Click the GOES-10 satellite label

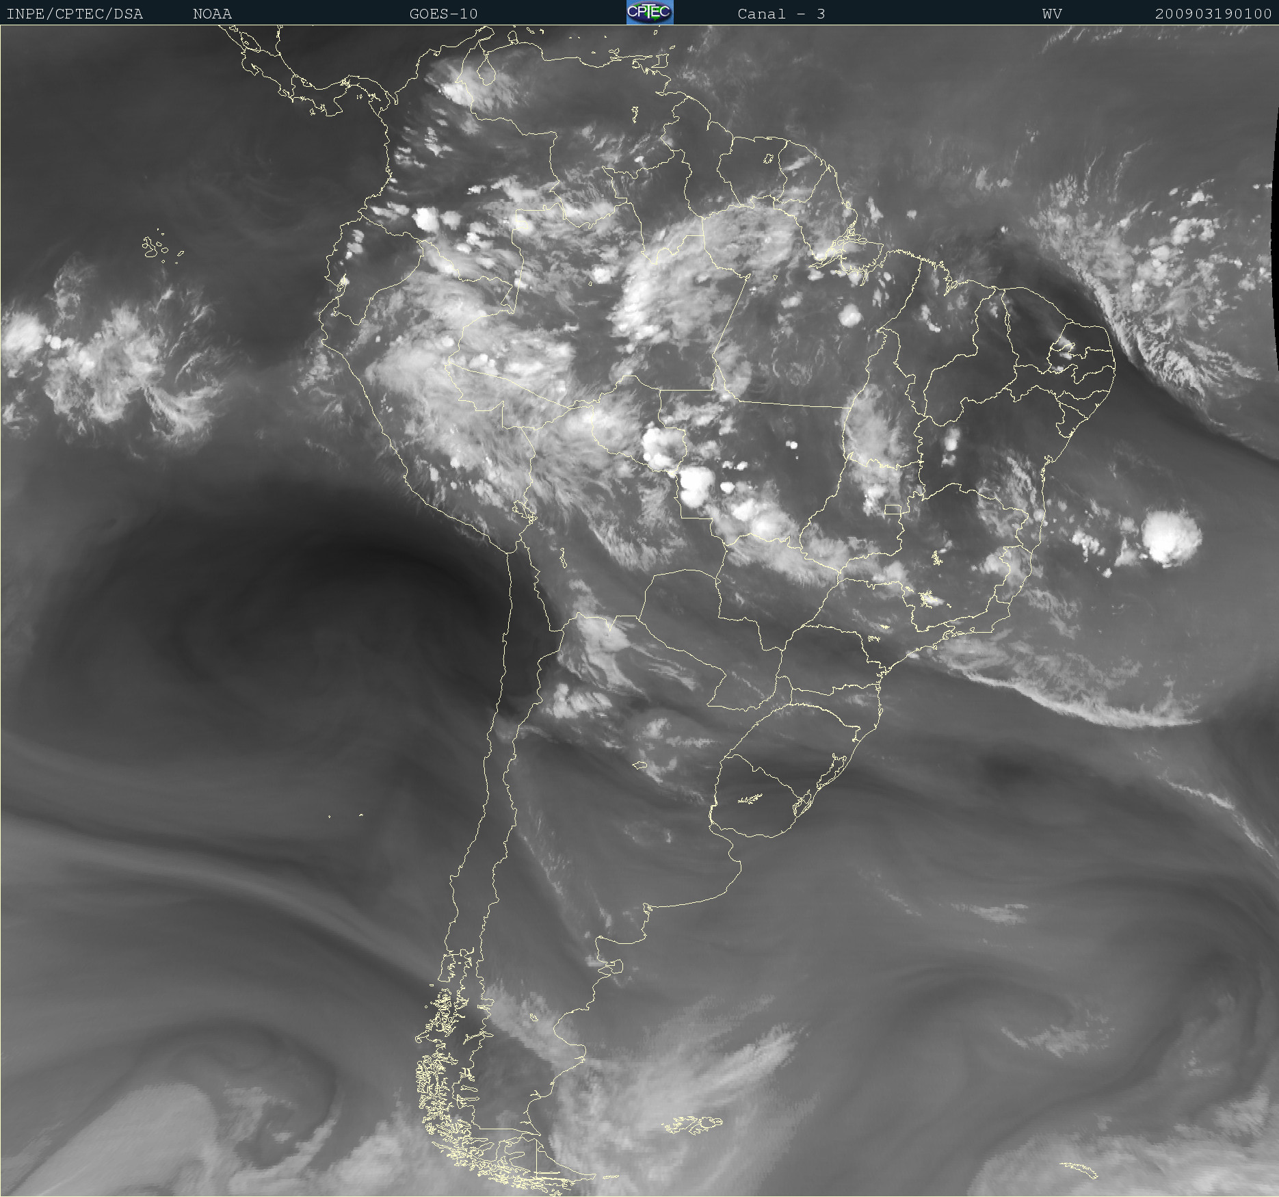[x=443, y=14]
